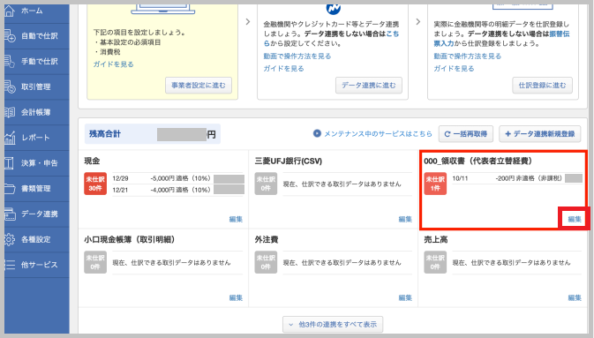
Task: Open ガイドを見る link in data-linking card
Action: (x=283, y=69)
